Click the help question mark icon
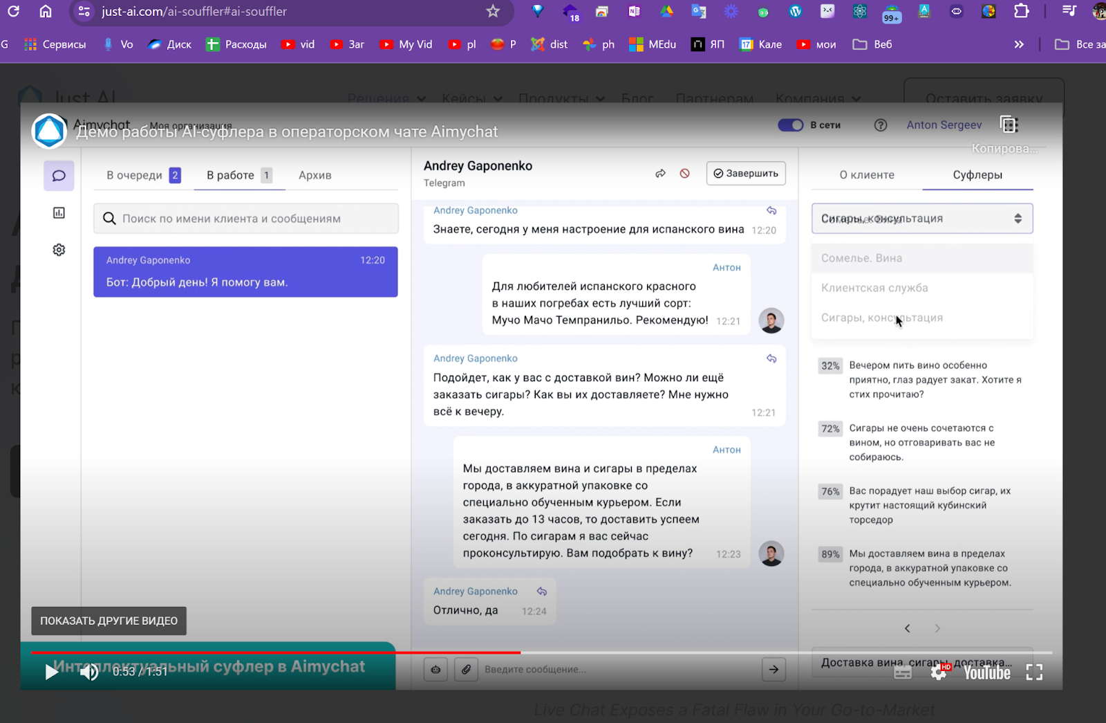This screenshot has height=723, width=1106. [x=880, y=125]
